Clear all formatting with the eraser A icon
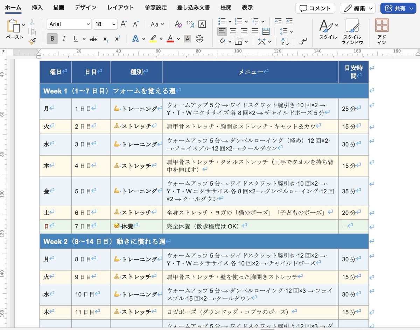 178,24
